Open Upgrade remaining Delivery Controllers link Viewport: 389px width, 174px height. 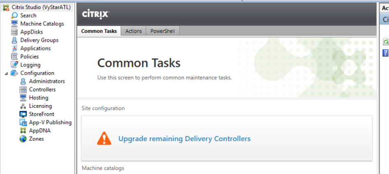coord(184,139)
